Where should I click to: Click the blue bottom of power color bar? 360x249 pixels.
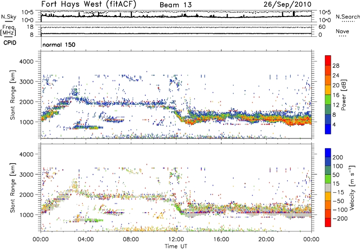328,129
